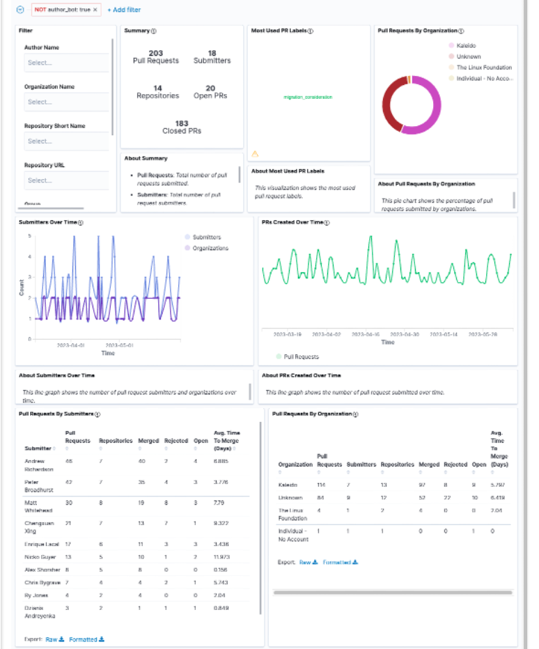The image size is (539, 649).
Task: Click the submitters table vertical scrollbar
Action: tap(260, 517)
